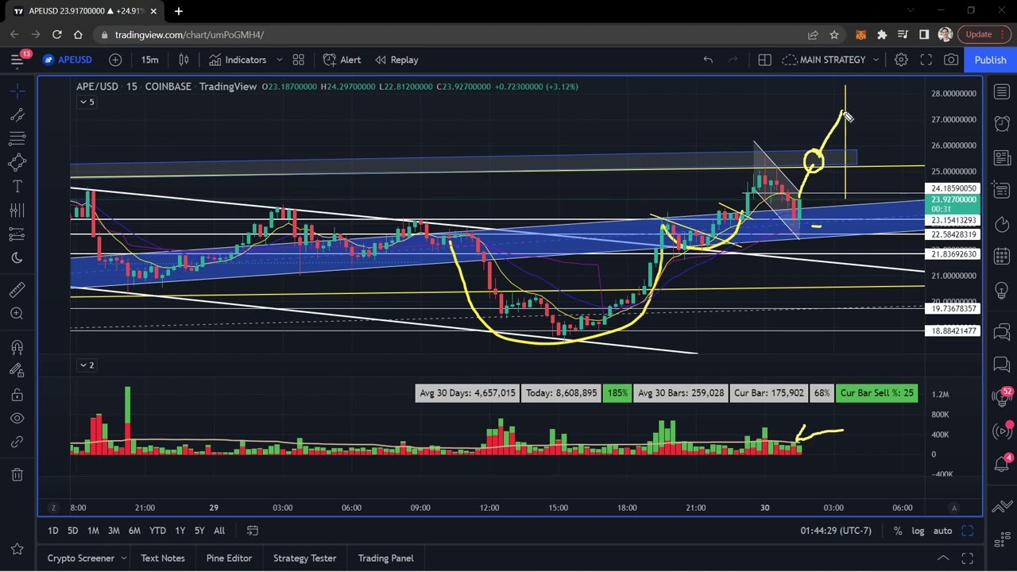Create a new Alert

point(342,60)
